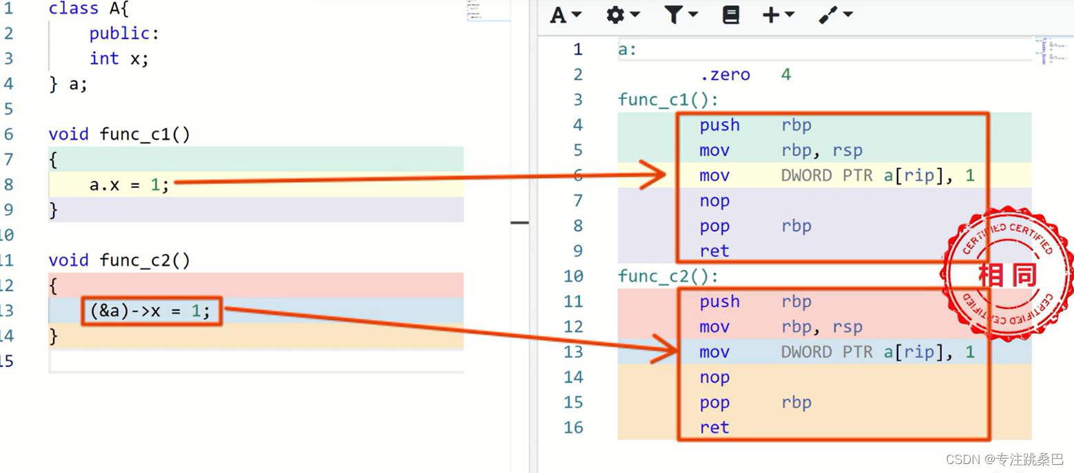This screenshot has height=473, width=1074.
Task: Select the add tool wrench icon
Action: coord(828,15)
